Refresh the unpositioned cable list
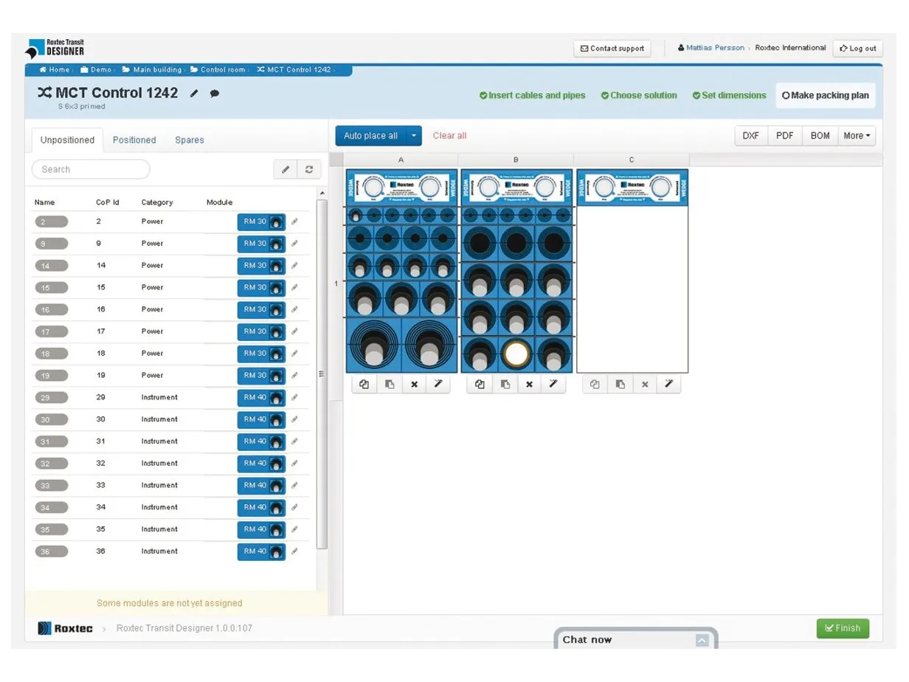The height and width of the screenshot is (682, 909). coord(309,170)
